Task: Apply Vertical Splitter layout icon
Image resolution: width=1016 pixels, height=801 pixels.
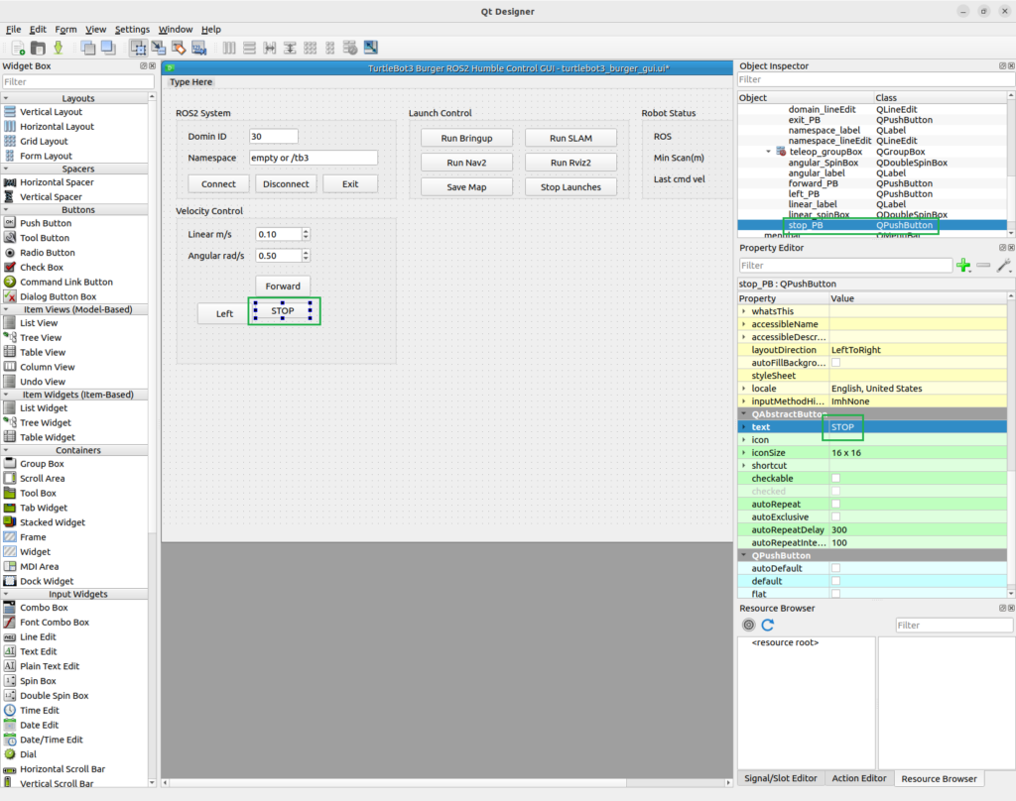Action: pos(290,48)
